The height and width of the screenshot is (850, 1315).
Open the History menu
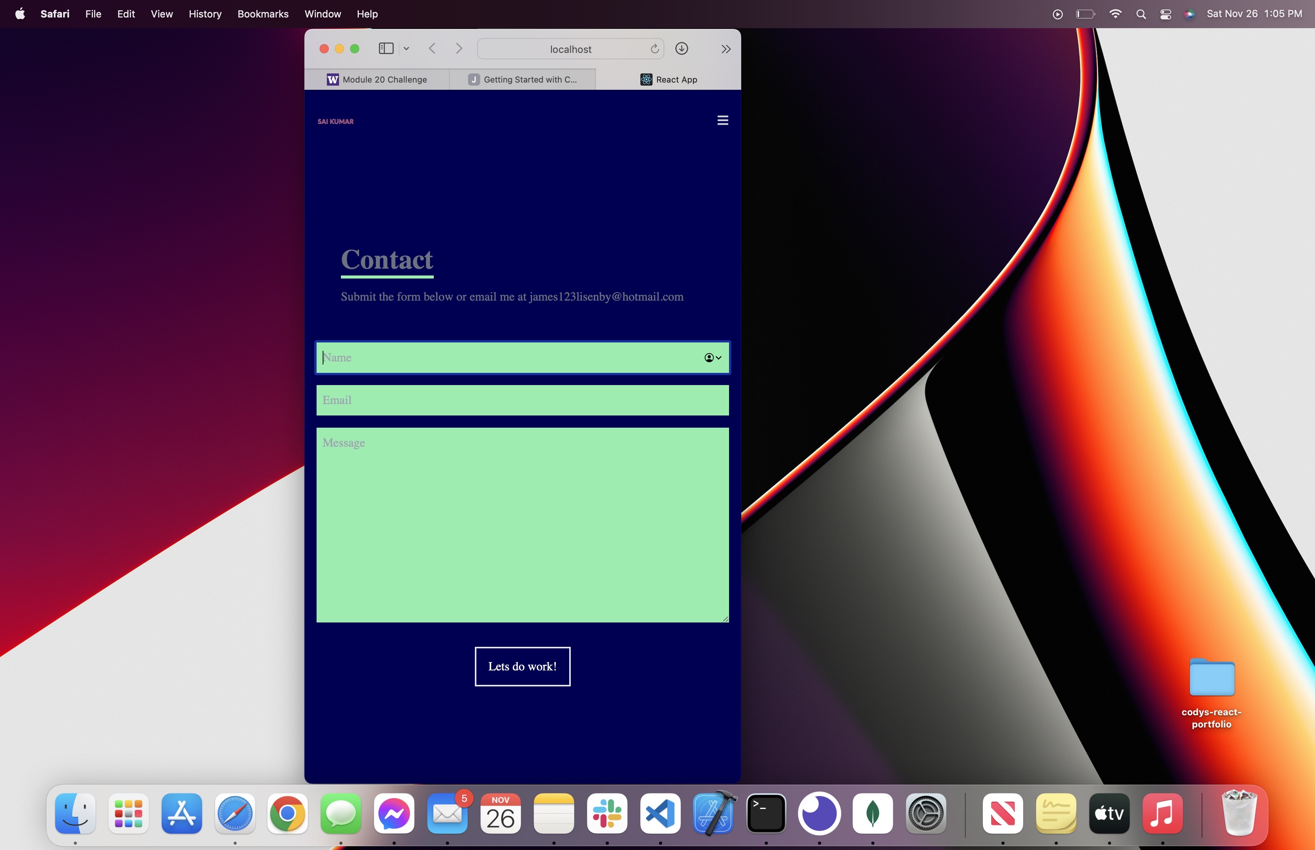pos(205,14)
